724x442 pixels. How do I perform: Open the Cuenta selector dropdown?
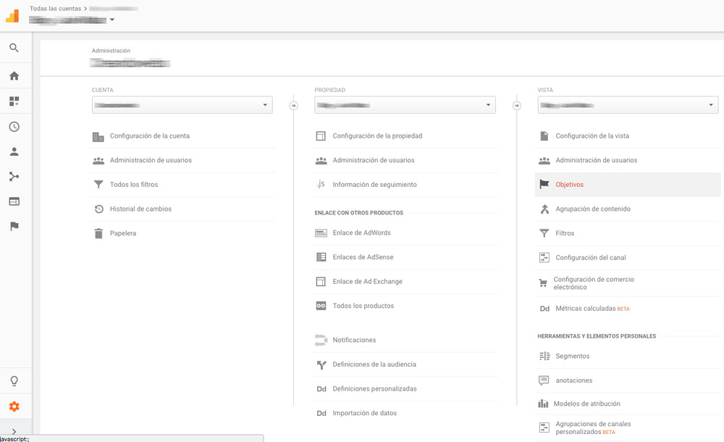pos(181,104)
